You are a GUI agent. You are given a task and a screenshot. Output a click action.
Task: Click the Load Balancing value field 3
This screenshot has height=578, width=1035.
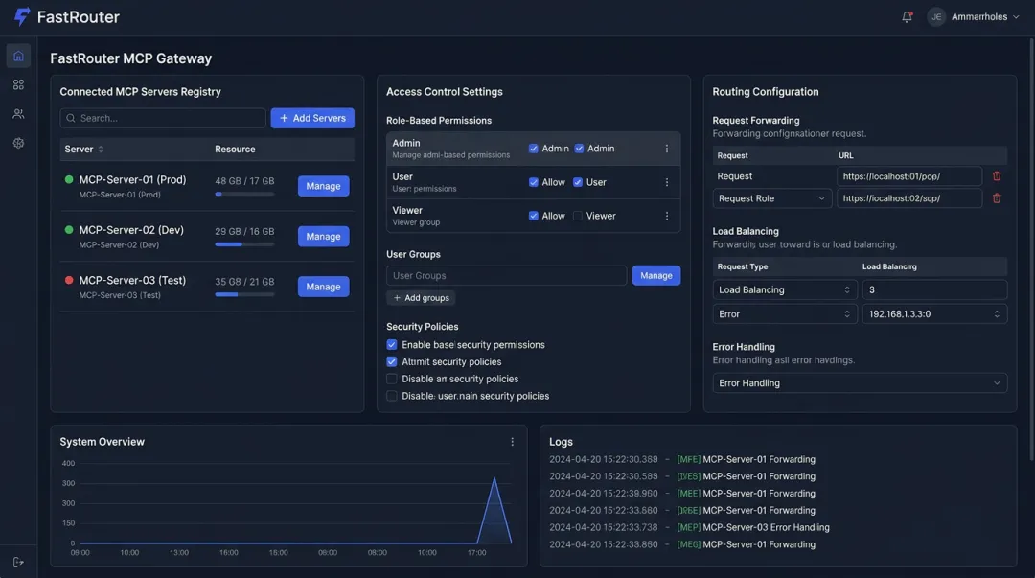point(934,290)
